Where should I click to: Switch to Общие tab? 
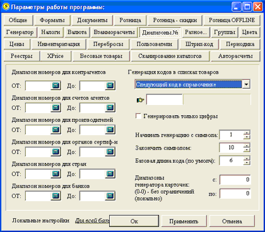point(18,20)
